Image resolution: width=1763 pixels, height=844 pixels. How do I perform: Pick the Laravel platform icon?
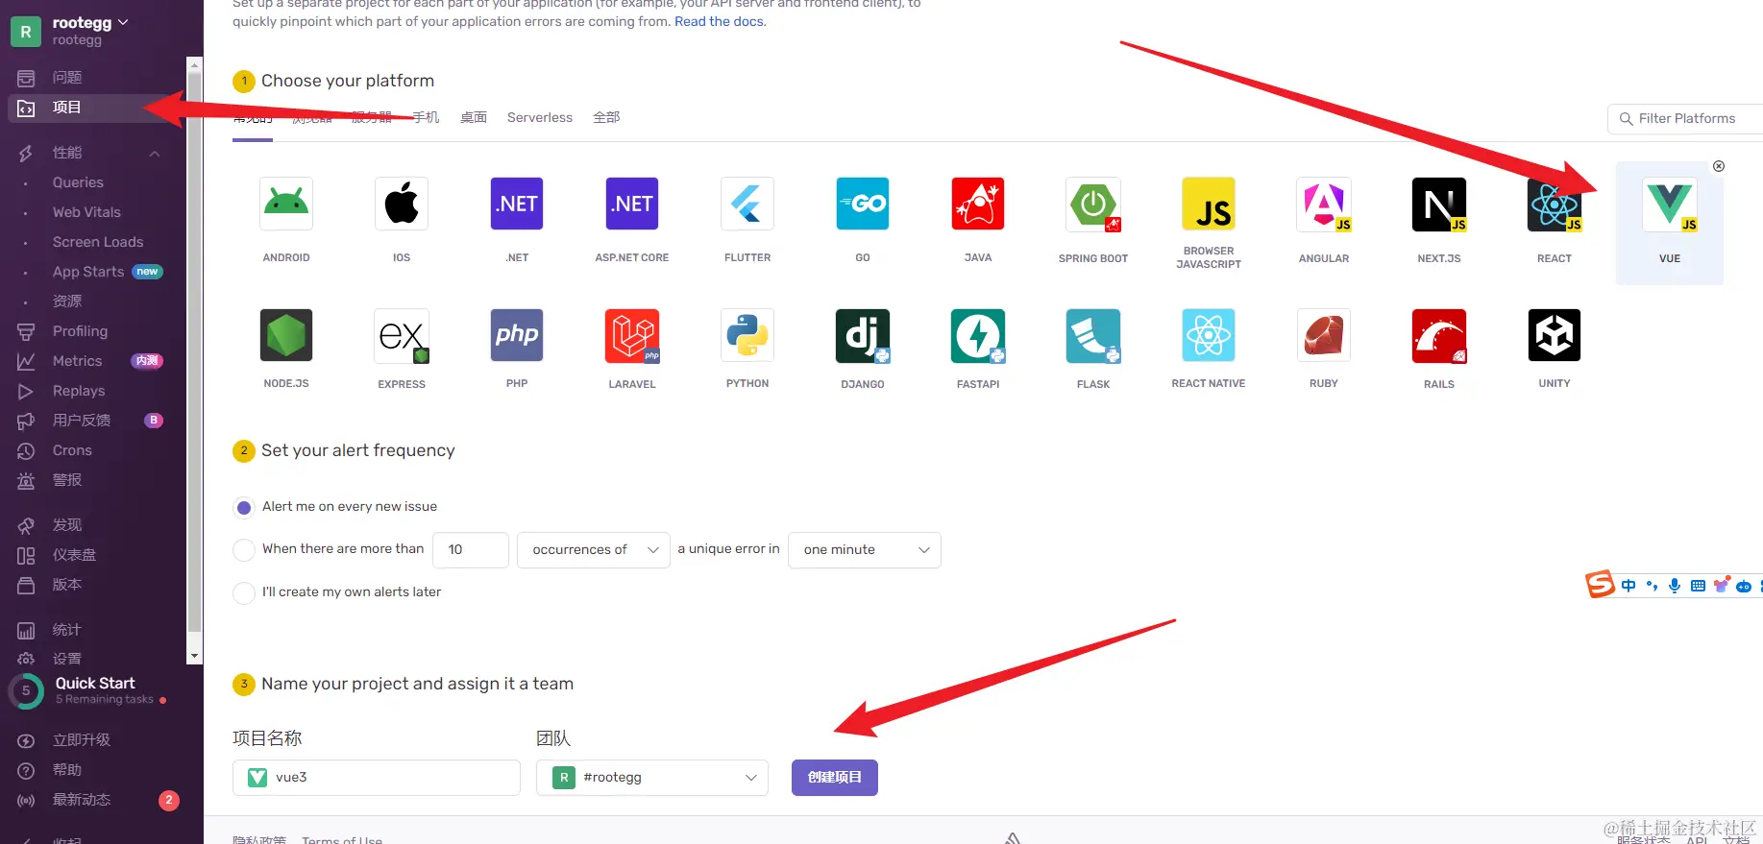[x=632, y=335]
